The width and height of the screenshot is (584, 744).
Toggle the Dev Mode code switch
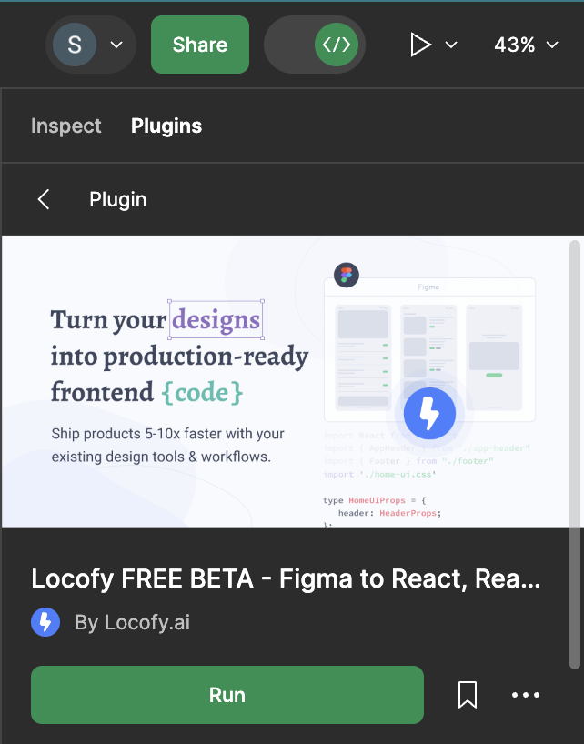[x=315, y=45]
